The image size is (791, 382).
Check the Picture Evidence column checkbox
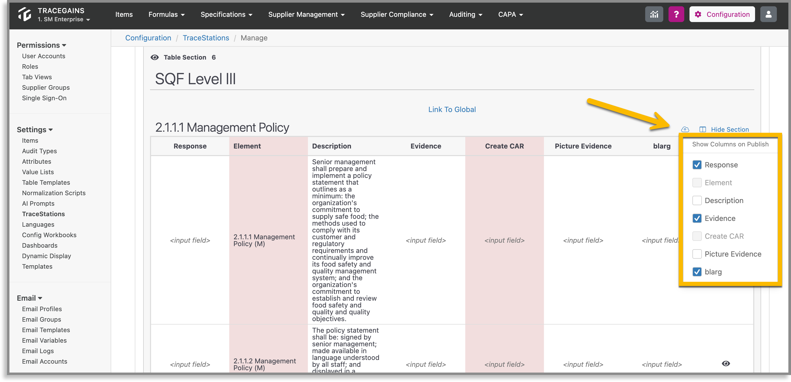697,254
